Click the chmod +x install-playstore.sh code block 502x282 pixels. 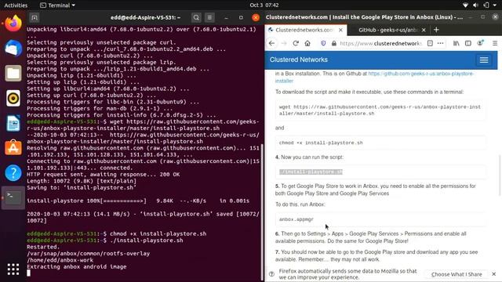[x=380, y=143]
